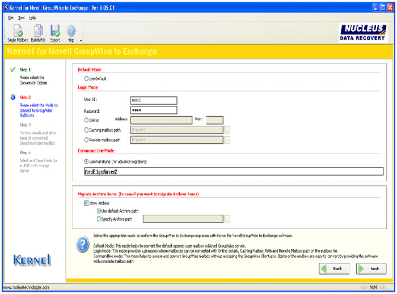
Task: Open the Batch File tool
Action: pos(38,33)
